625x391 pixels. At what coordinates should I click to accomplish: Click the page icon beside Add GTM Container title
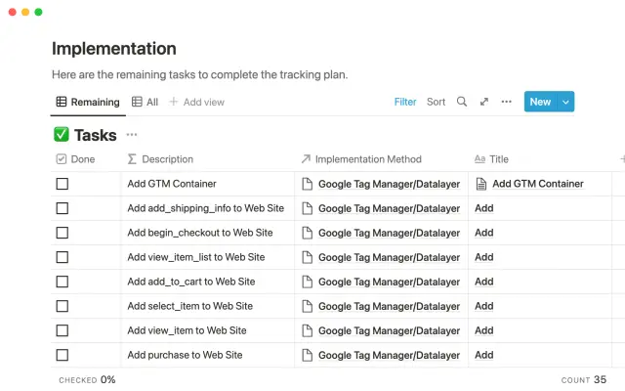[481, 184]
